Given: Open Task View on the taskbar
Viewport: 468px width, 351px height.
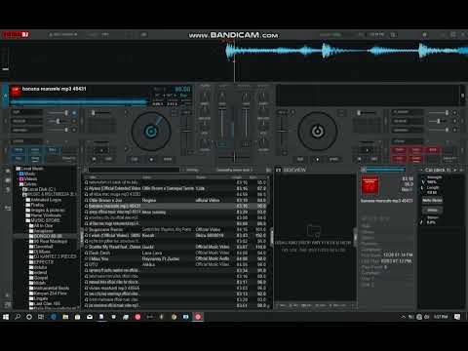Looking at the screenshot, I should (41, 317).
